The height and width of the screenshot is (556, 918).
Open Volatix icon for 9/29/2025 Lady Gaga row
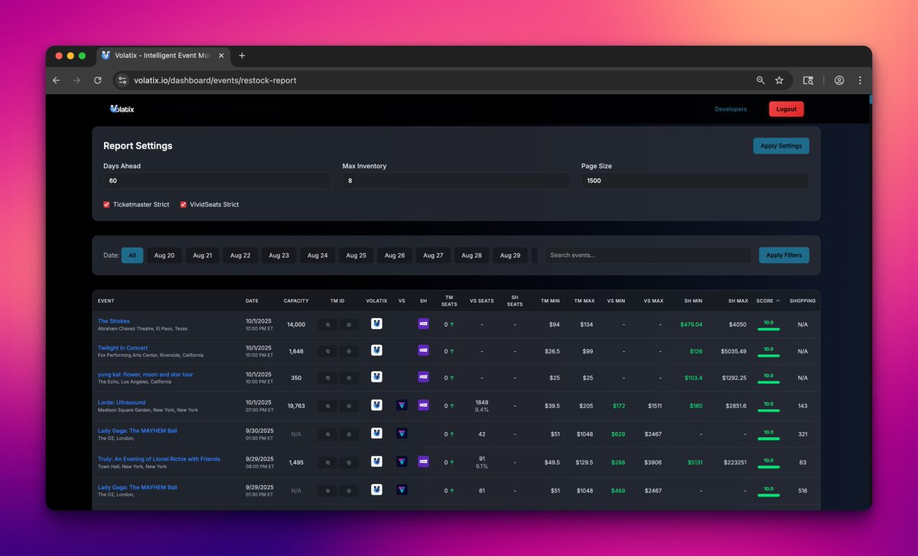click(376, 489)
